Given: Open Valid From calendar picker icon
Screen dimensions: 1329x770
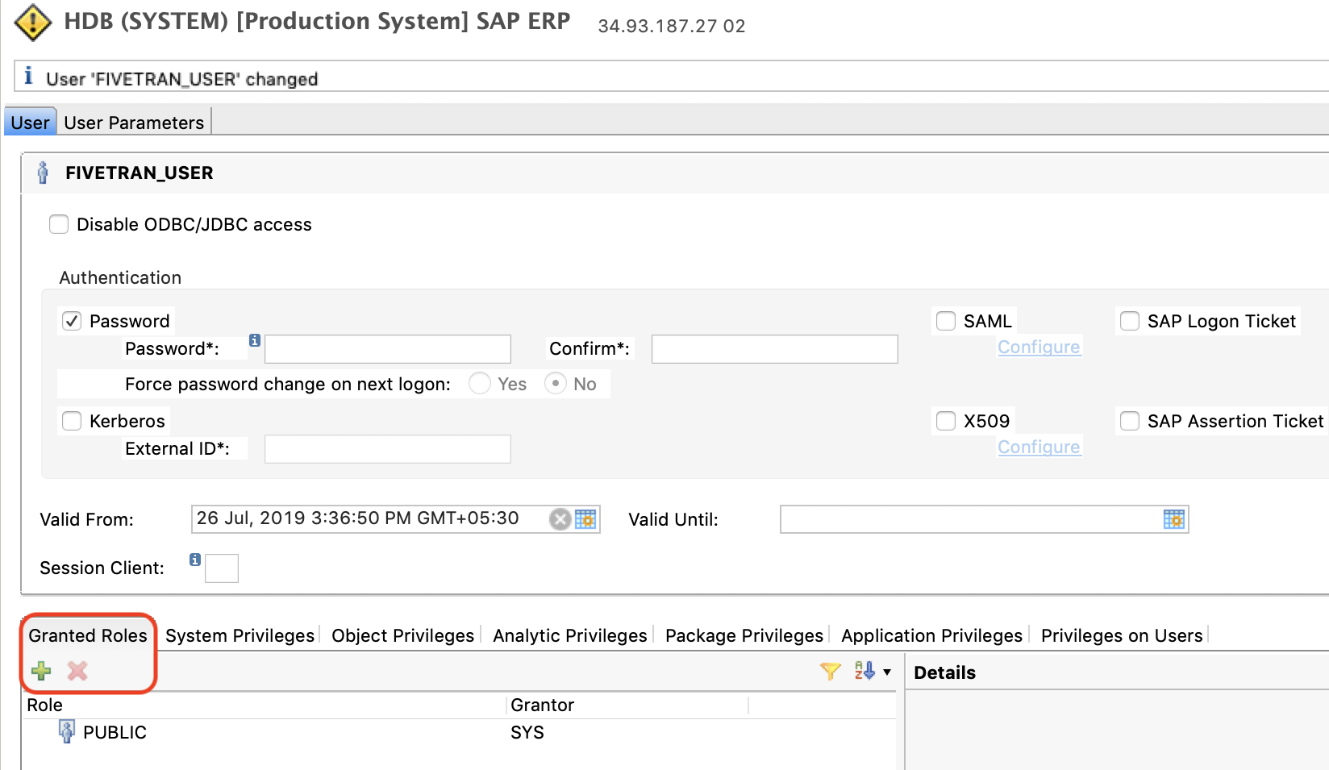Looking at the screenshot, I should pyautogui.click(x=585, y=519).
